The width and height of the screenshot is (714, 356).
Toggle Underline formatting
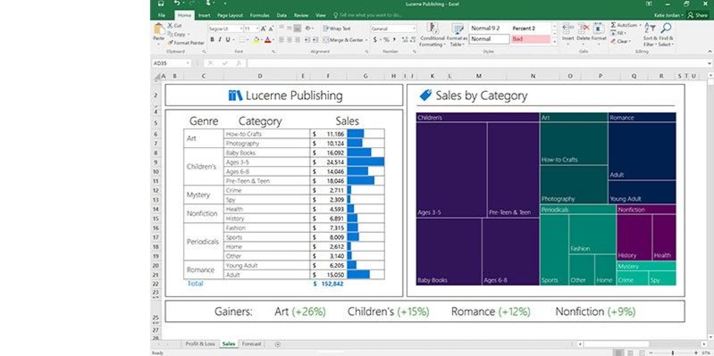(228, 40)
